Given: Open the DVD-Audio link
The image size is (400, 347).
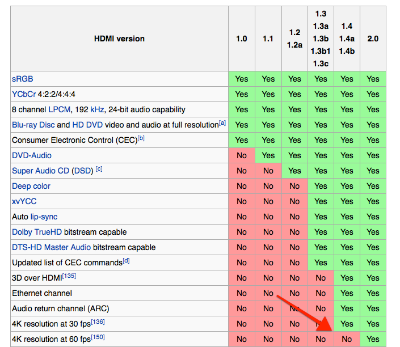Looking at the screenshot, I should pos(32,155).
